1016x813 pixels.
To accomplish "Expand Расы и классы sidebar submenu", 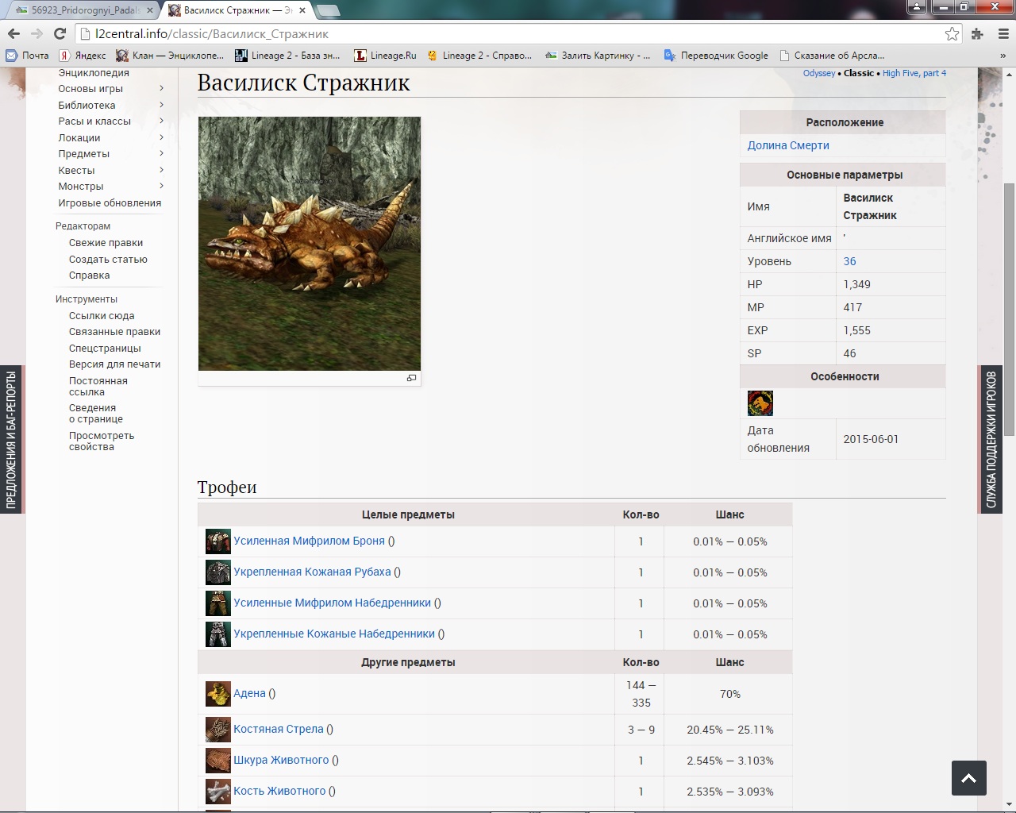I will click(161, 121).
